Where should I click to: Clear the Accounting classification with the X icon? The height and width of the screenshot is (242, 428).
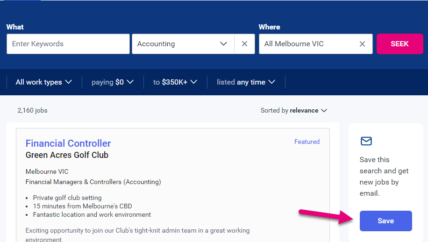coord(244,44)
